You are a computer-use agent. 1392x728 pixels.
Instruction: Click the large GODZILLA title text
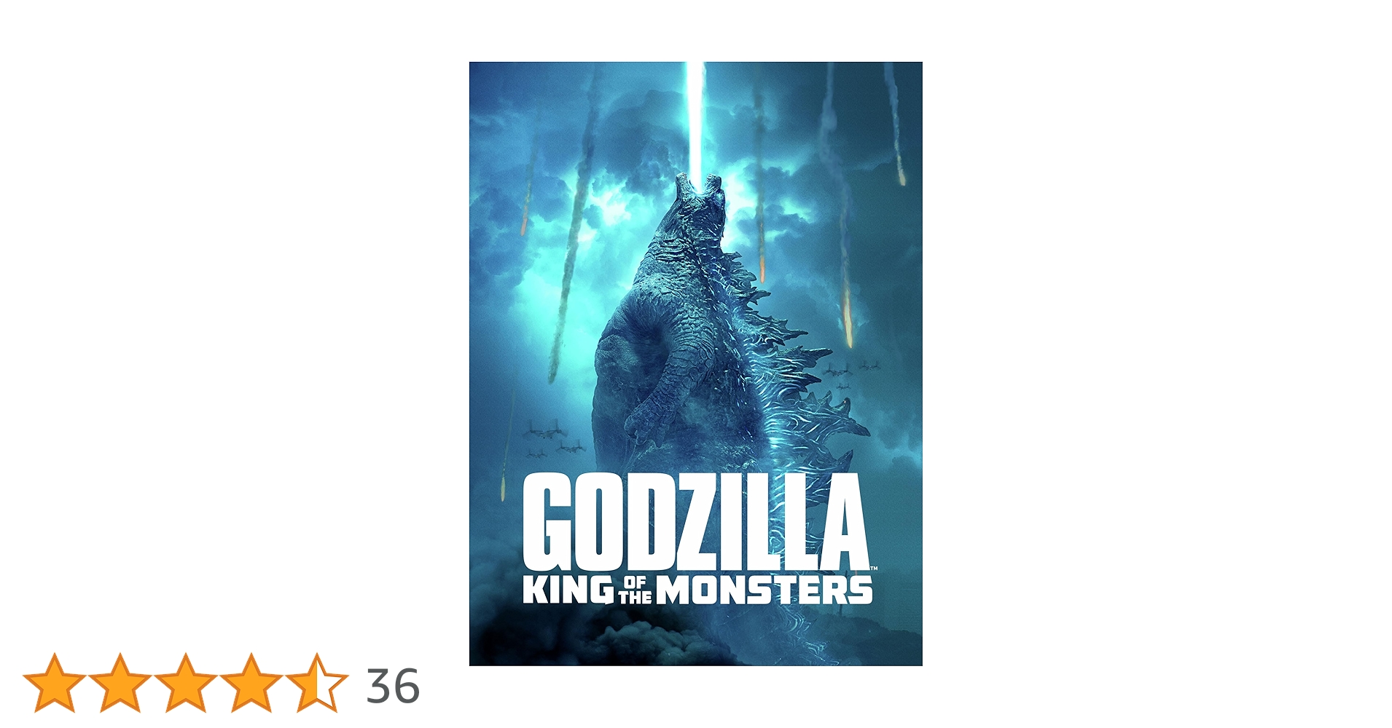tap(696, 522)
